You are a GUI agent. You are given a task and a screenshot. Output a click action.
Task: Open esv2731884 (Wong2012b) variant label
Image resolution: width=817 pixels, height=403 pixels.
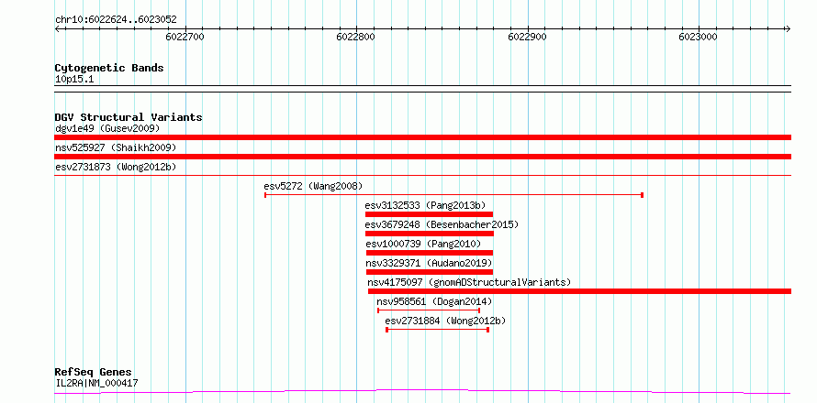pos(445,321)
